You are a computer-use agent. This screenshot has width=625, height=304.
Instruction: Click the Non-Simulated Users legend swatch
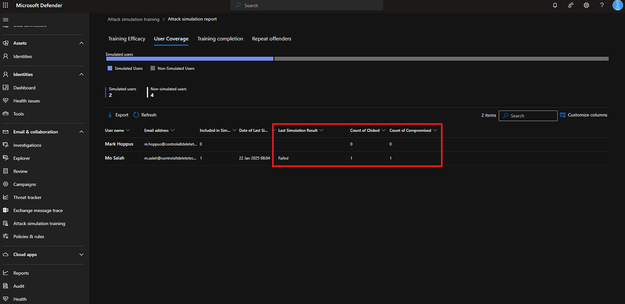point(153,68)
